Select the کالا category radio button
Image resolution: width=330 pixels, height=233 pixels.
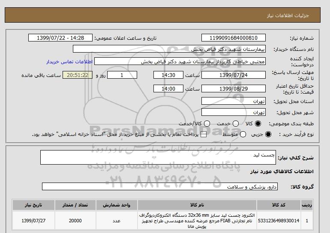click(258, 124)
